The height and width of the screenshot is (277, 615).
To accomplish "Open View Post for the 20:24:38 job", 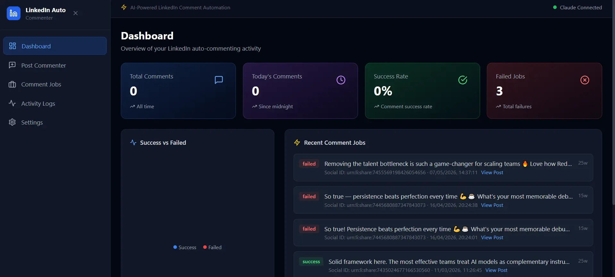I will [x=492, y=205].
